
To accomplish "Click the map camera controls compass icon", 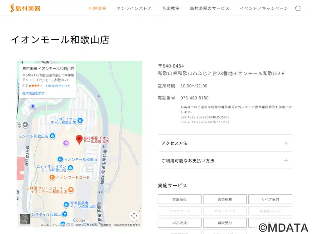I will [x=134, y=216].
